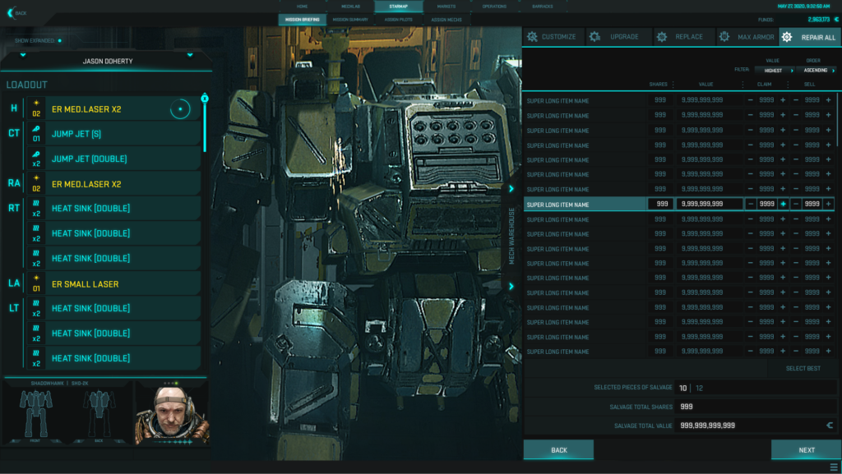Select the Customize gear icon

tap(532, 37)
